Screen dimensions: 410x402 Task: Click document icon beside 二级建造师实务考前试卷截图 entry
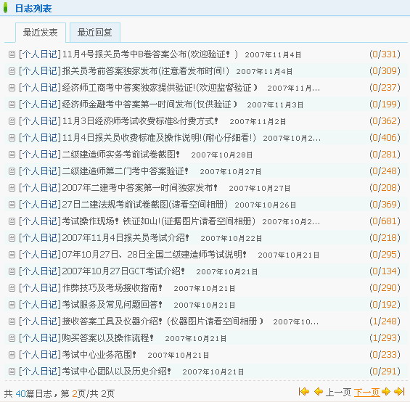[12, 155]
